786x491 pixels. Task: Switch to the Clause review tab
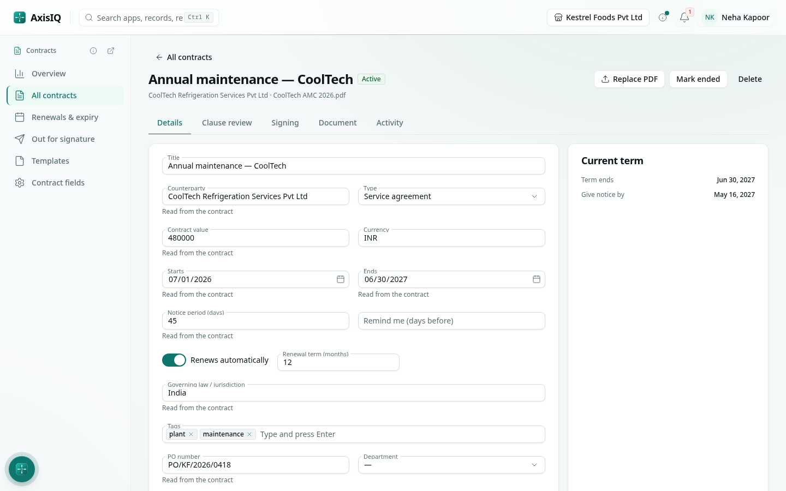click(227, 123)
